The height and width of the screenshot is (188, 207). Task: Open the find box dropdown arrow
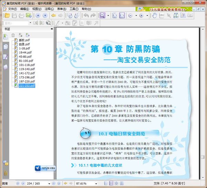click(30, 23)
